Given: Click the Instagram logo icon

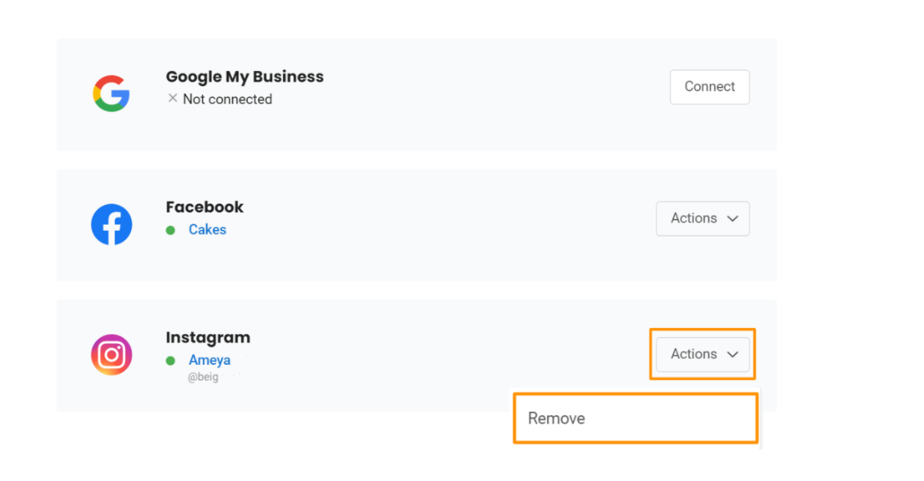Looking at the screenshot, I should 112,354.
